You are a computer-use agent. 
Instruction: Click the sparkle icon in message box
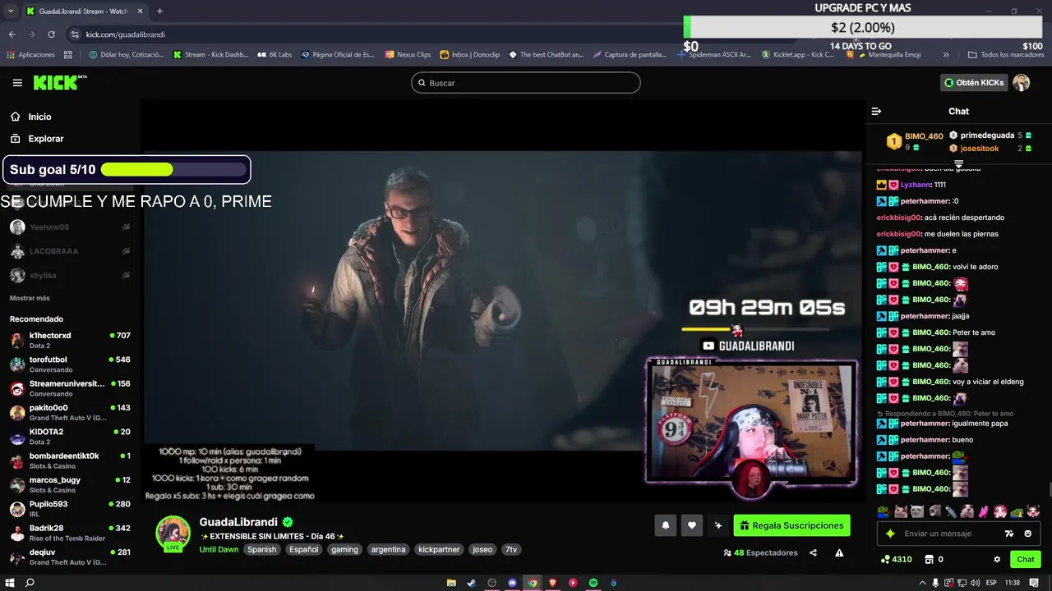tap(890, 534)
